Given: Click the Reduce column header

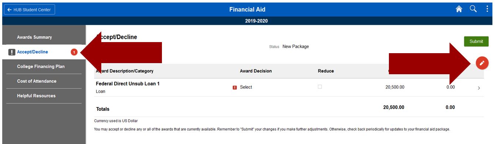Looking at the screenshot, I should click(x=326, y=71).
